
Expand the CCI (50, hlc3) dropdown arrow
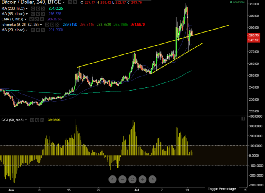pos(26,120)
